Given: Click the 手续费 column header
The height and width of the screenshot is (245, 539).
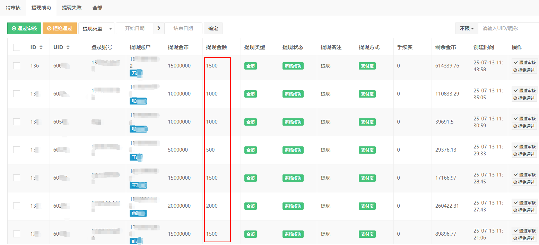Looking at the screenshot, I should pyautogui.click(x=405, y=47).
